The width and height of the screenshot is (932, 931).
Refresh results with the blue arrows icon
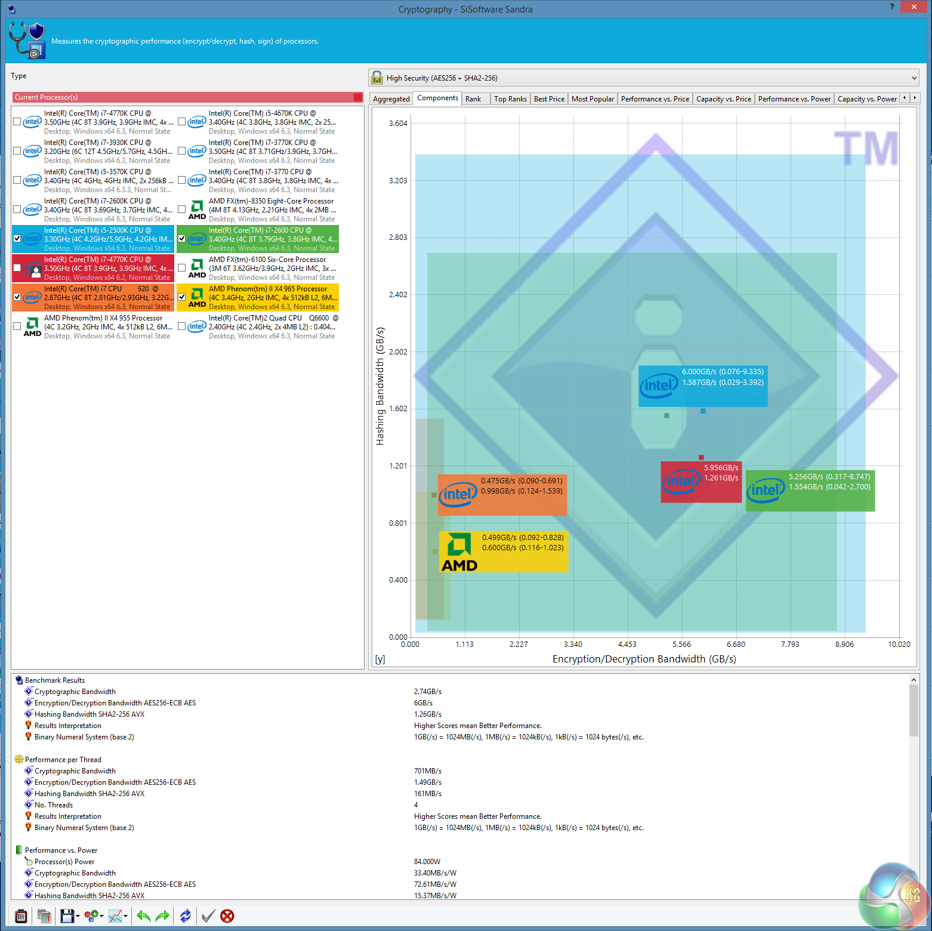[186, 916]
